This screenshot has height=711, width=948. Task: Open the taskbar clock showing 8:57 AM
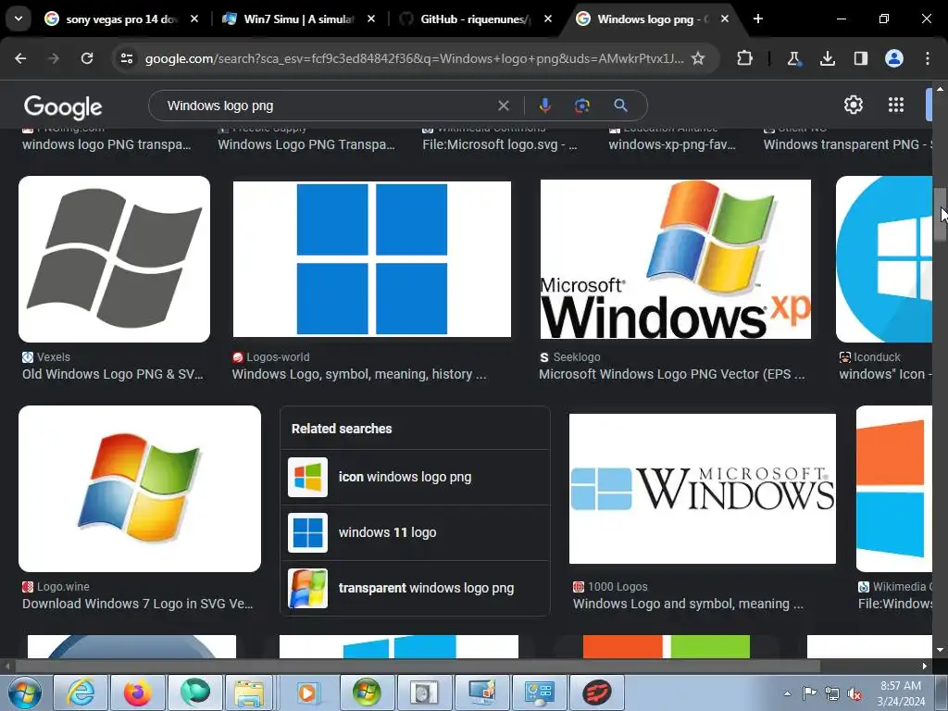901,693
